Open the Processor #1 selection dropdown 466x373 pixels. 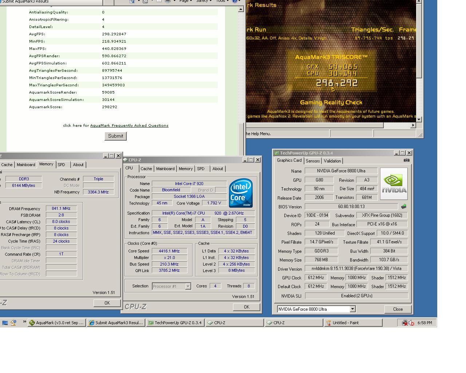(x=188, y=286)
